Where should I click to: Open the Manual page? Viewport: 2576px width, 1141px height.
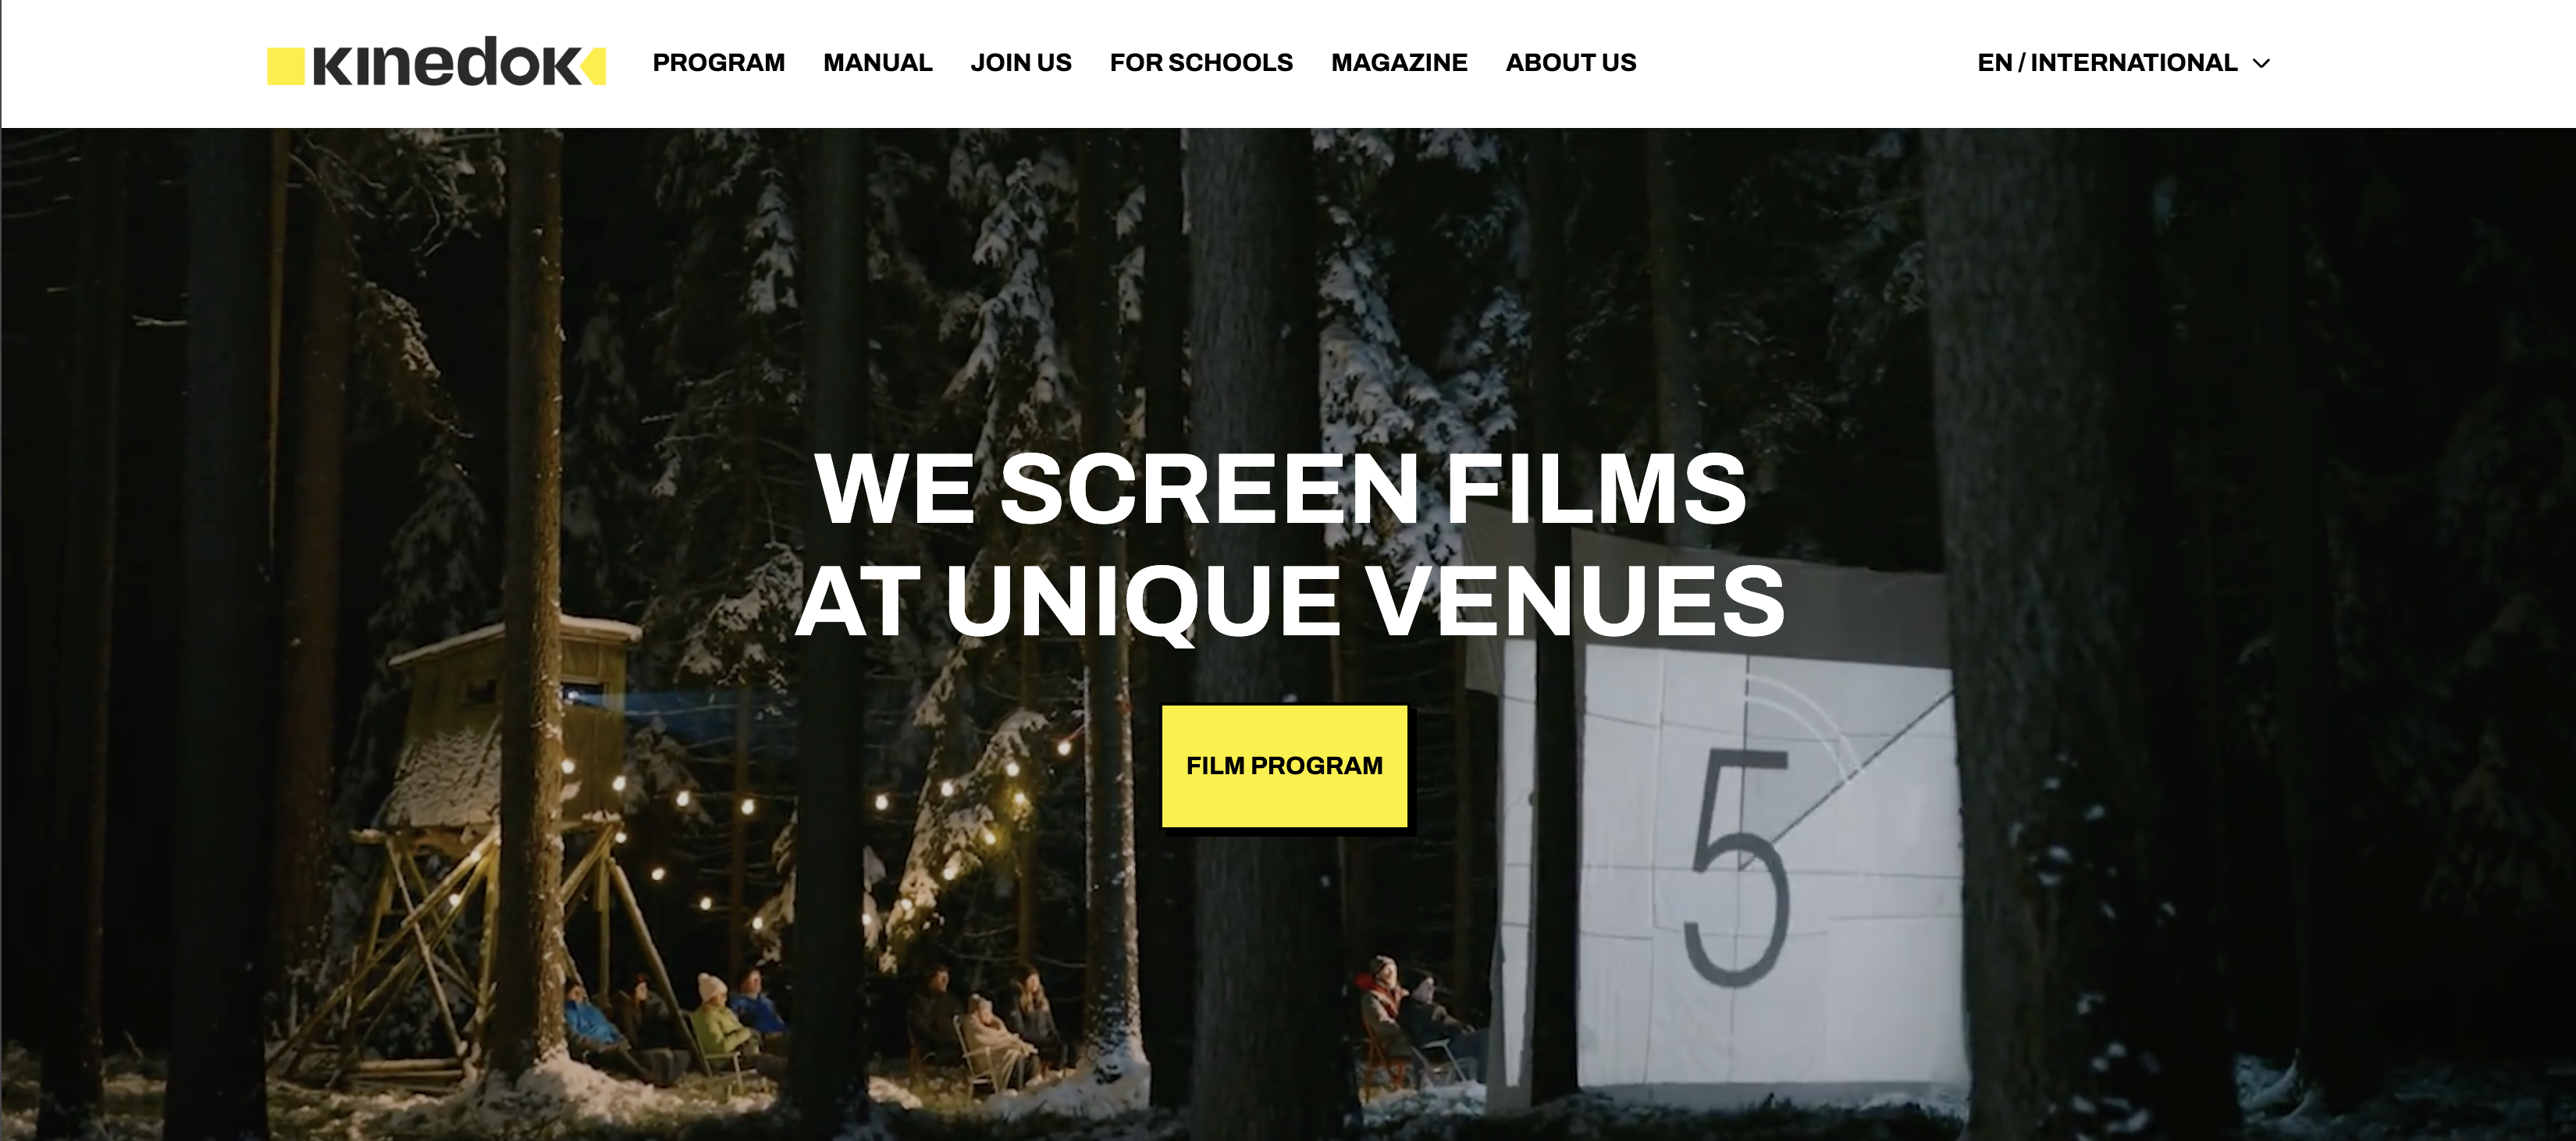[877, 63]
